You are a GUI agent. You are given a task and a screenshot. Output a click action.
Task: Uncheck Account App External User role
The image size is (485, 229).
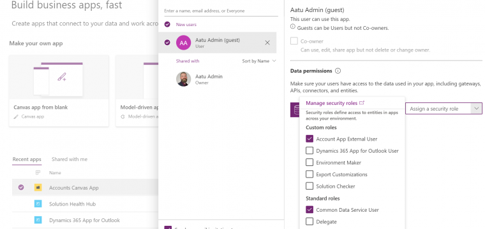click(310, 139)
